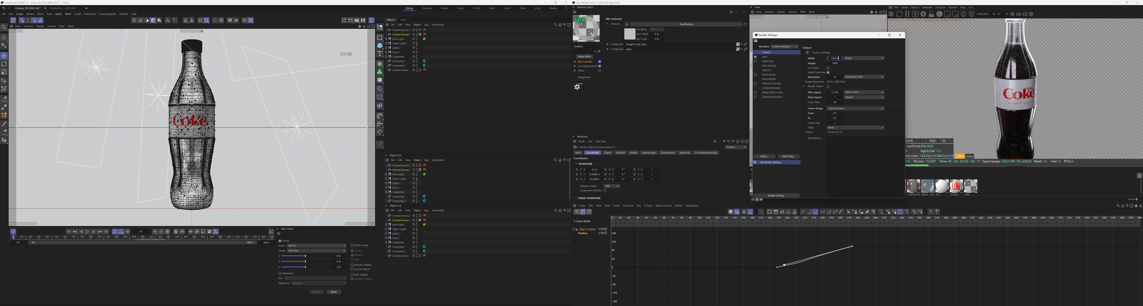Viewport: 1143px width, 306px height.
Task: Lock the Z axis in the toolbar
Action: coord(34,20)
